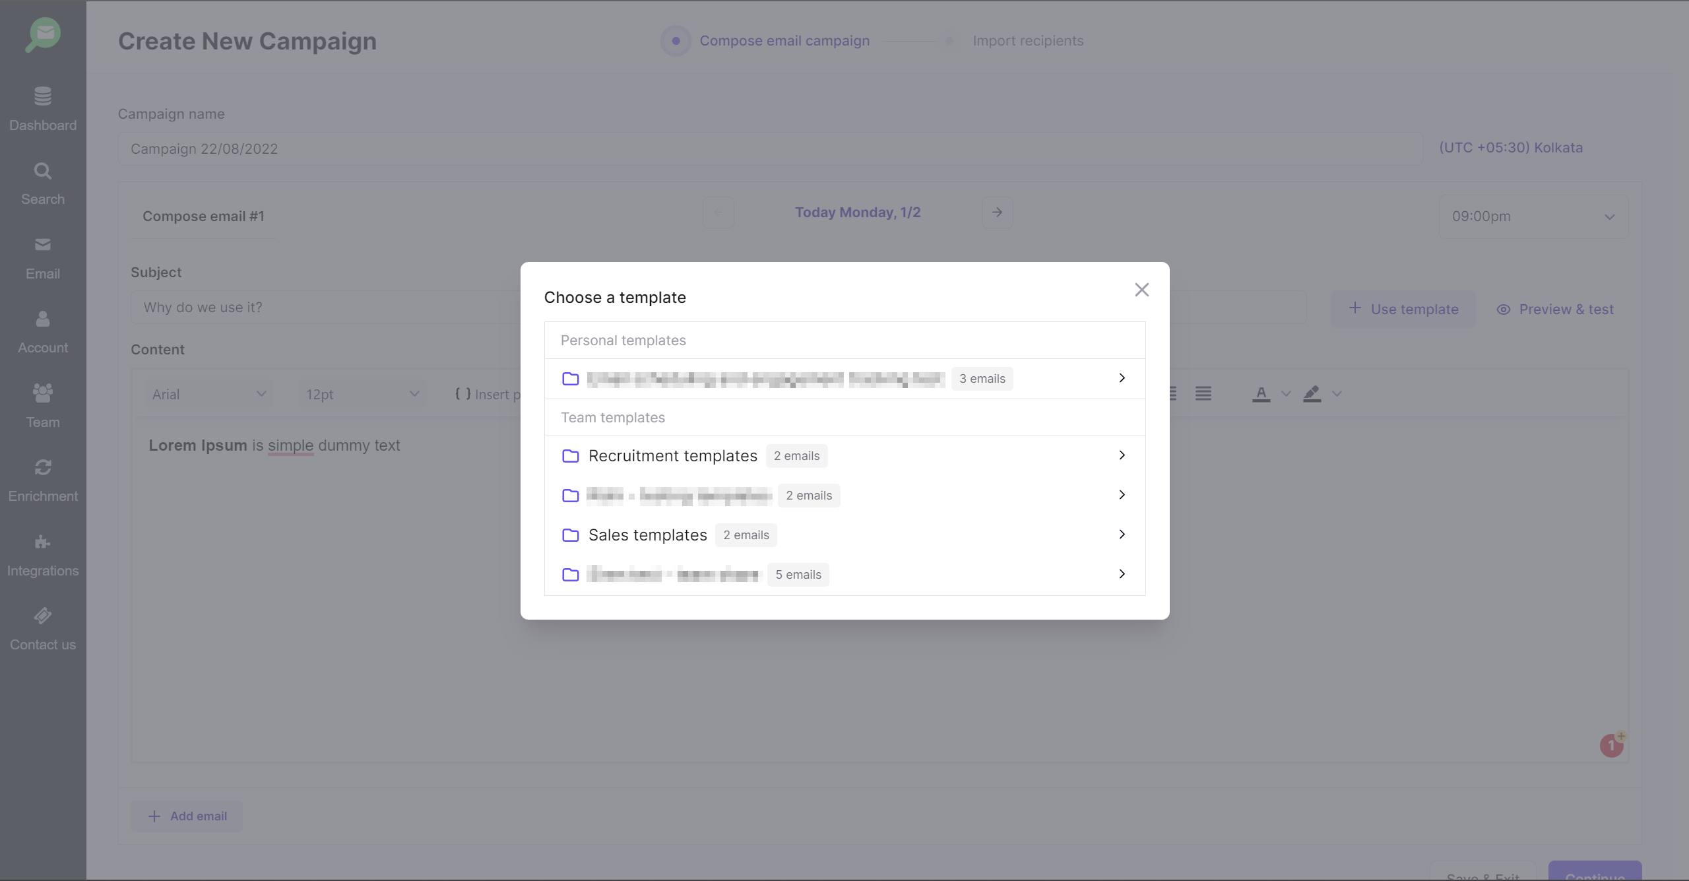The image size is (1689, 881).
Task: Expand the team folder containing 5 emails
Action: tap(1122, 574)
